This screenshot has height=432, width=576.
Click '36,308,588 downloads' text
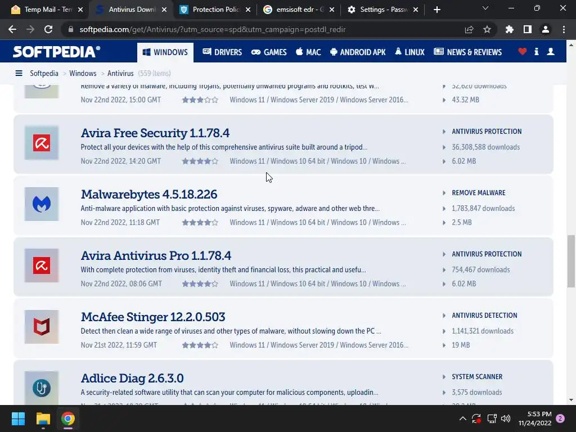(x=485, y=147)
